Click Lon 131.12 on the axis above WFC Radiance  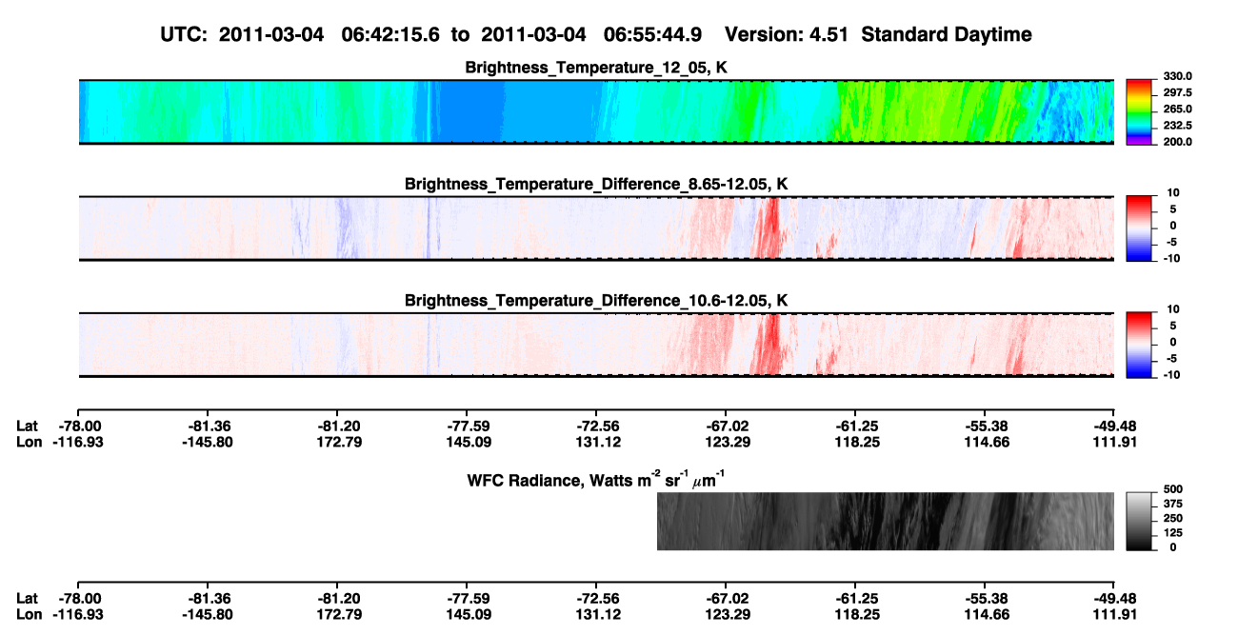pos(596,442)
